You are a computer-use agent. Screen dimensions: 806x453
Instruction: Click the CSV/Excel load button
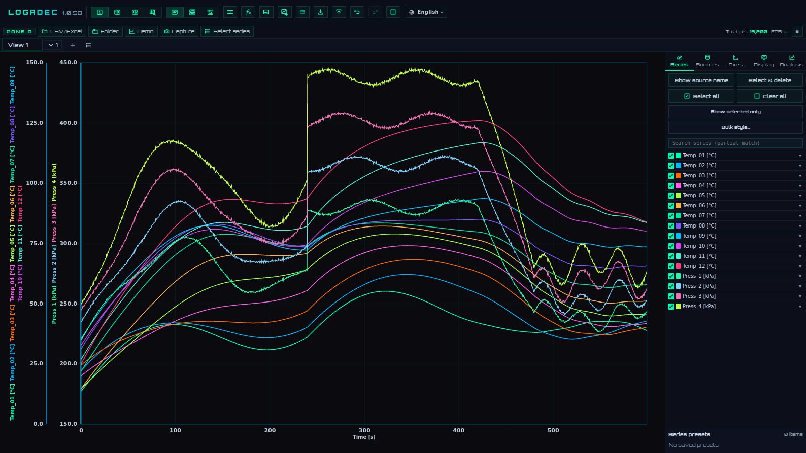pyautogui.click(x=62, y=31)
